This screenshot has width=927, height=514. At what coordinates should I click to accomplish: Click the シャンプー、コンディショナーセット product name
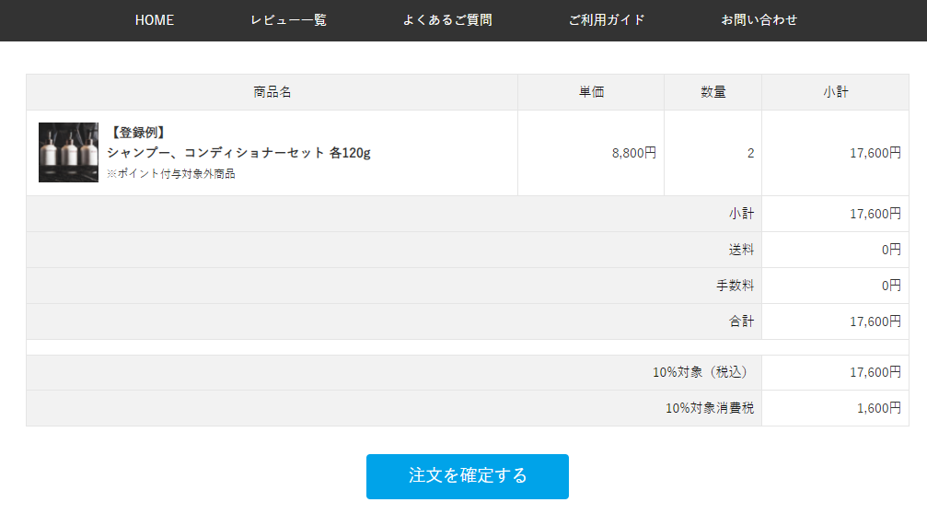(x=238, y=153)
